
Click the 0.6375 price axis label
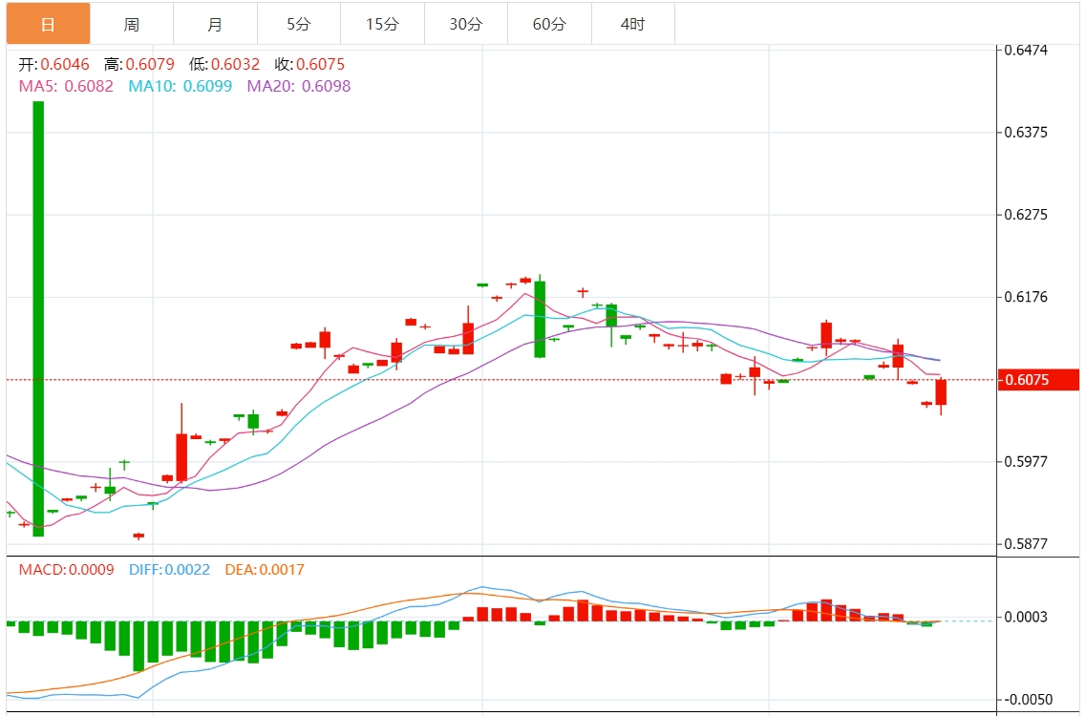1026,133
